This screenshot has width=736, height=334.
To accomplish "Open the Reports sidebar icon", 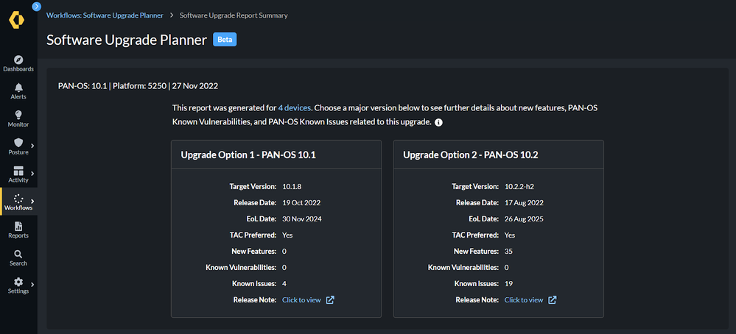I will point(18,227).
